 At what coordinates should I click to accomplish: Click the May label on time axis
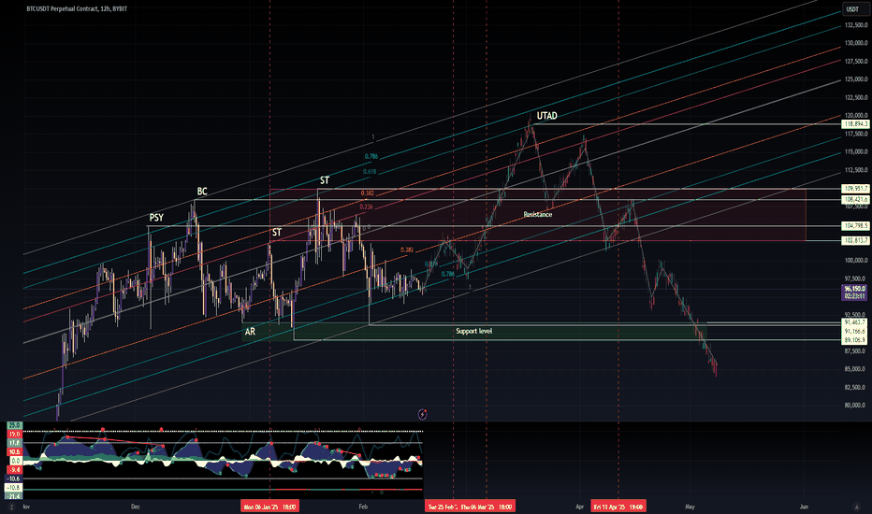[690, 507]
